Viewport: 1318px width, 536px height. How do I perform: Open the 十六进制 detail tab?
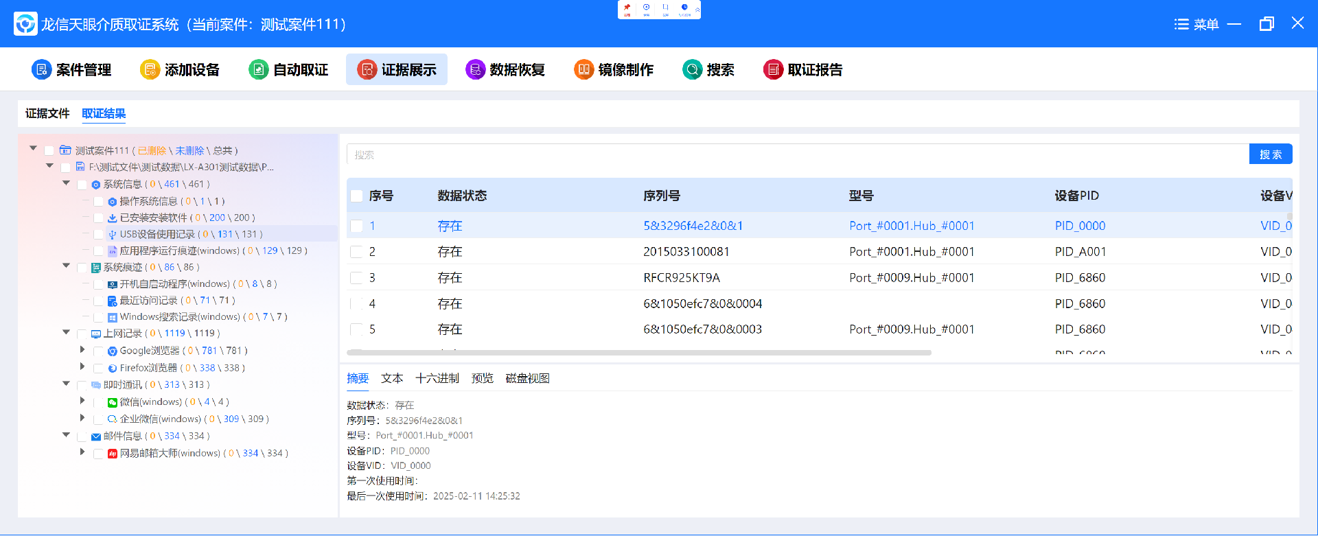437,378
